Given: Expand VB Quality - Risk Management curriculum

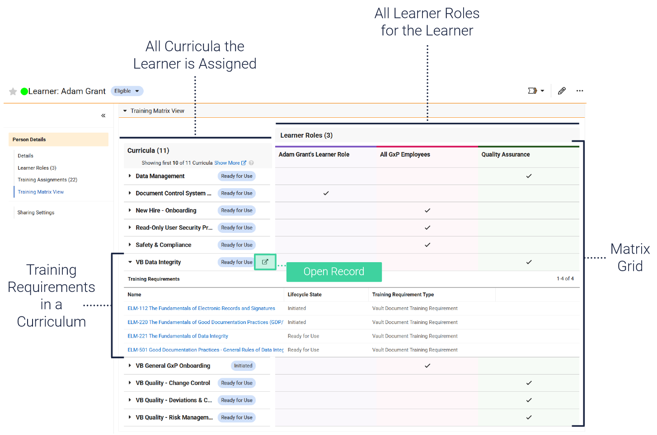Looking at the screenshot, I should tap(130, 417).
